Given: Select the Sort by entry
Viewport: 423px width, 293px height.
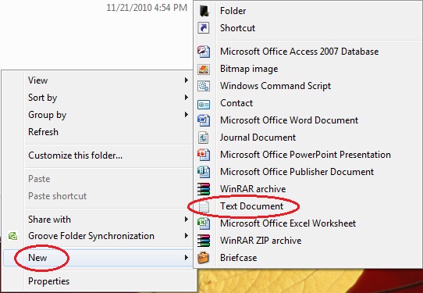Looking at the screenshot, I should (43, 98).
